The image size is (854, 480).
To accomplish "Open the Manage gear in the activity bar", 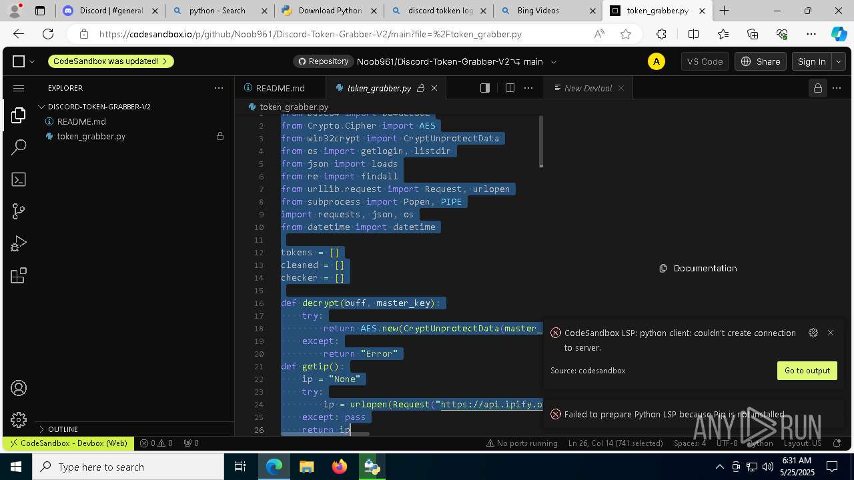I will click(x=19, y=420).
